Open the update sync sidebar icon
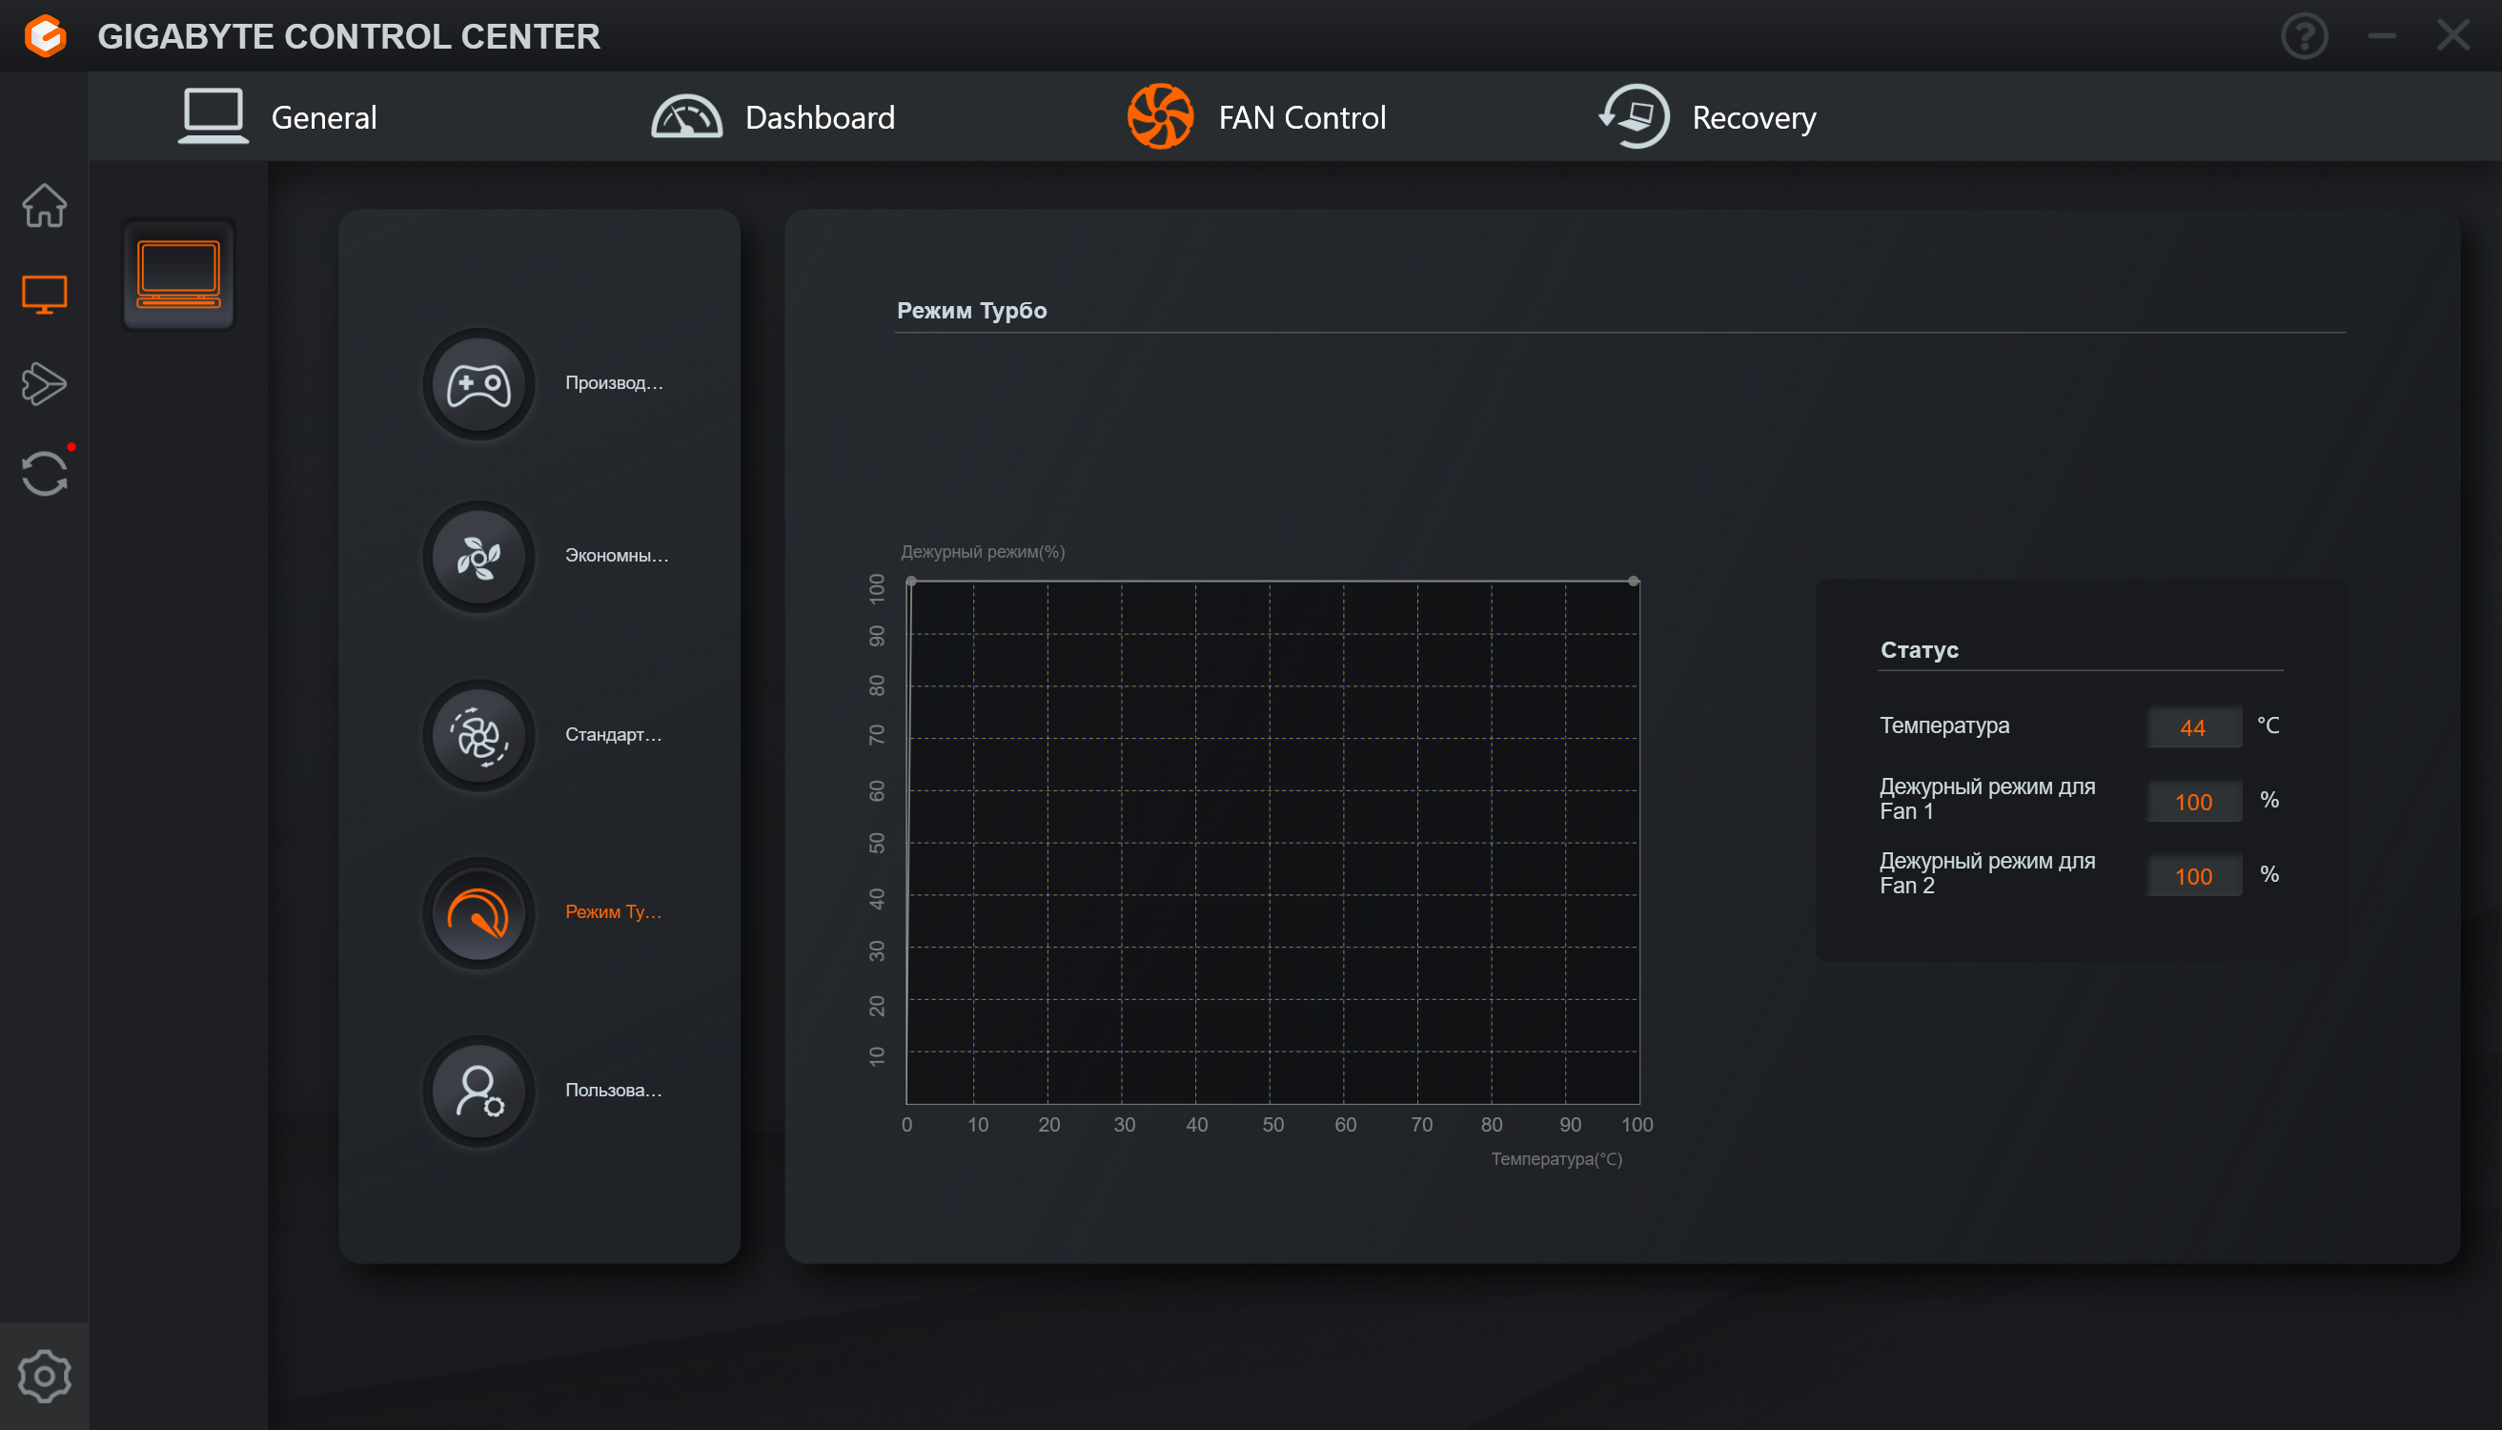The height and width of the screenshot is (1430, 2502). (44, 474)
